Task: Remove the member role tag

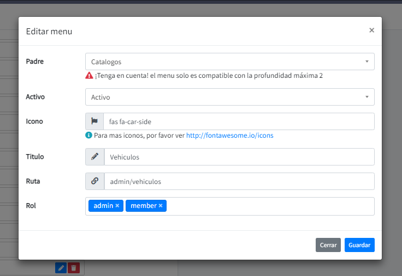Action: point(161,206)
